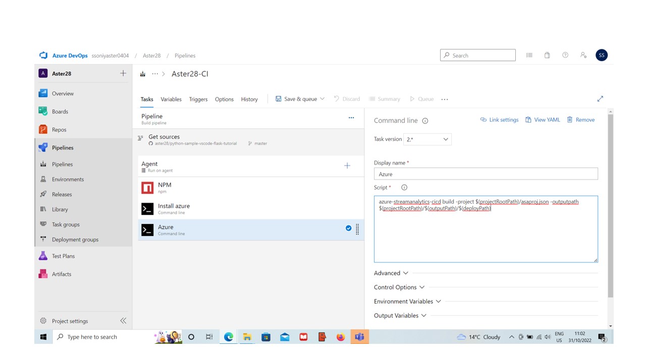Screen dimensions: 646x363
Task: Open the Pipeline ellipsis menu
Action: pyautogui.click(x=351, y=117)
